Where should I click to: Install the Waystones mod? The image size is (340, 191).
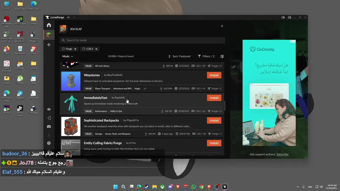click(x=214, y=75)
